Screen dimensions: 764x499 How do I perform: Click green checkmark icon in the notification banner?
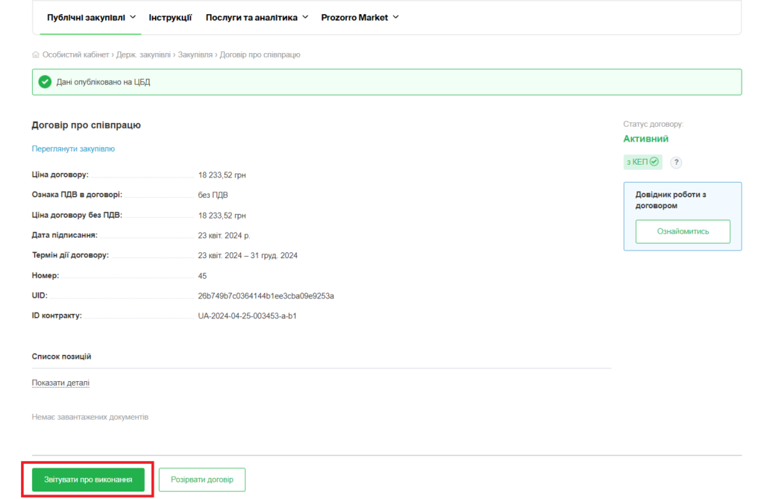pyautogui.click(x=45, y=82)
